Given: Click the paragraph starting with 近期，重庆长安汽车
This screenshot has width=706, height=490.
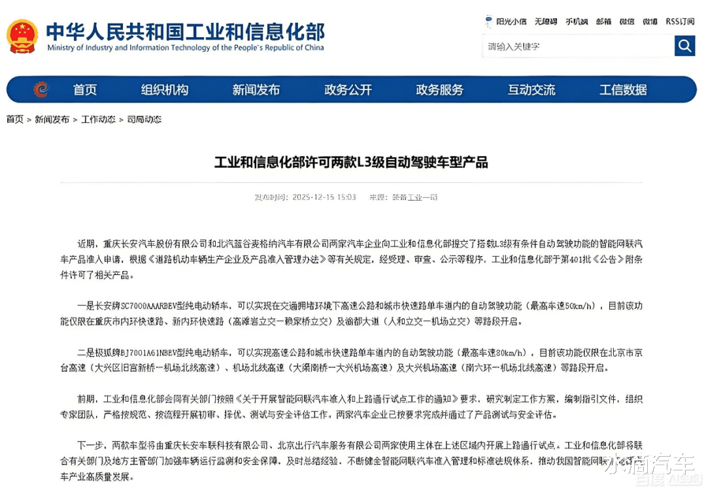Looking at the screenshot, I should (351, 259).
